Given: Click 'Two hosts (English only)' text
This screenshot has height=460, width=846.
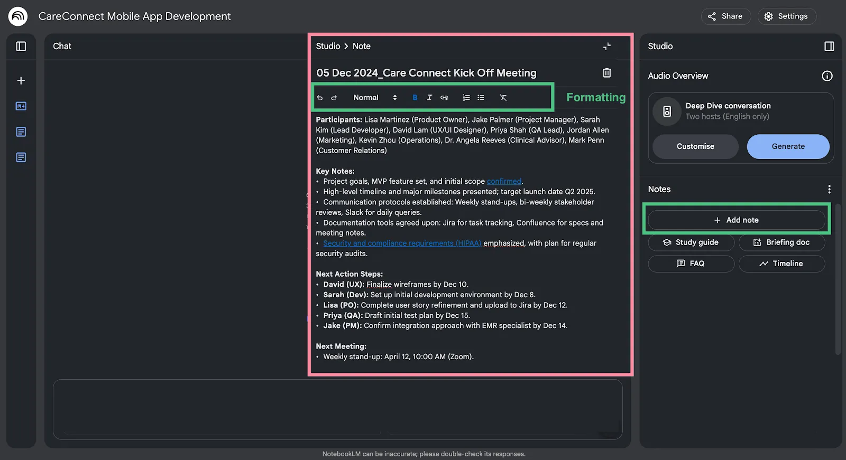Looking at the screenshot, I should pyautogui.click(x=727, y=117).
